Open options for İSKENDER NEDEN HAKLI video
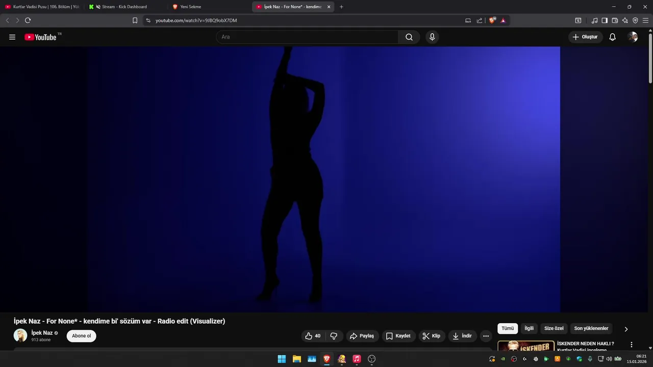This screenshot has height=367, width=653. click(x=631, y=345)
